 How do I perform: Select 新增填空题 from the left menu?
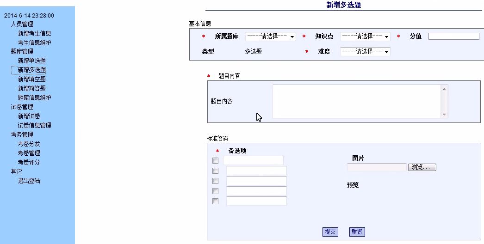point(32,79)
